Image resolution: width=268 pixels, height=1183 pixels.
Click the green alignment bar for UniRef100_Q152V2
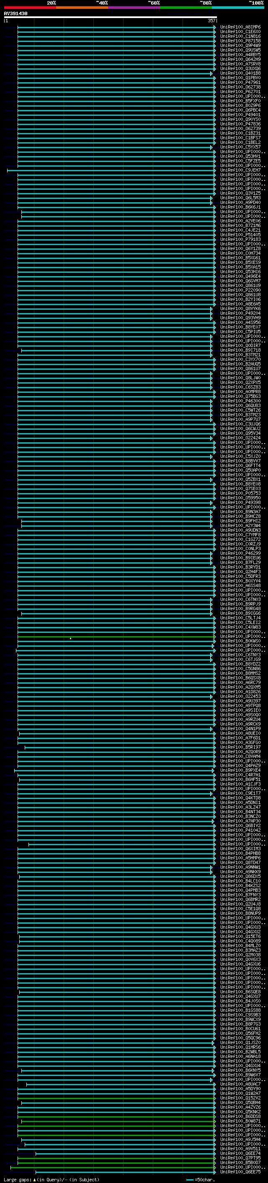[116, 1098]
